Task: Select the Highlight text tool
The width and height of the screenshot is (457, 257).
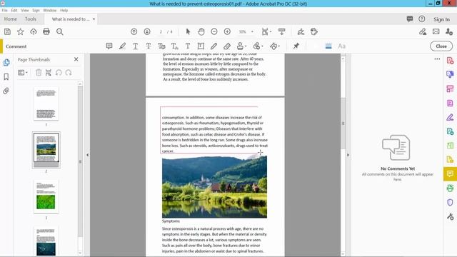Action: tap(122, 46)
